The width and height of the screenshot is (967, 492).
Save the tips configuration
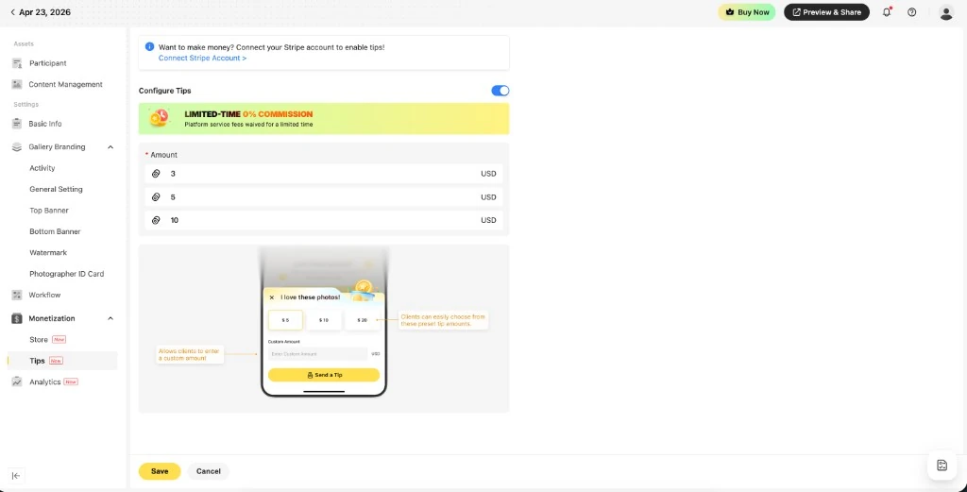(160, 471)
